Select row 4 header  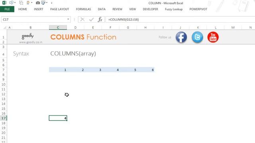tap(4, 54)
